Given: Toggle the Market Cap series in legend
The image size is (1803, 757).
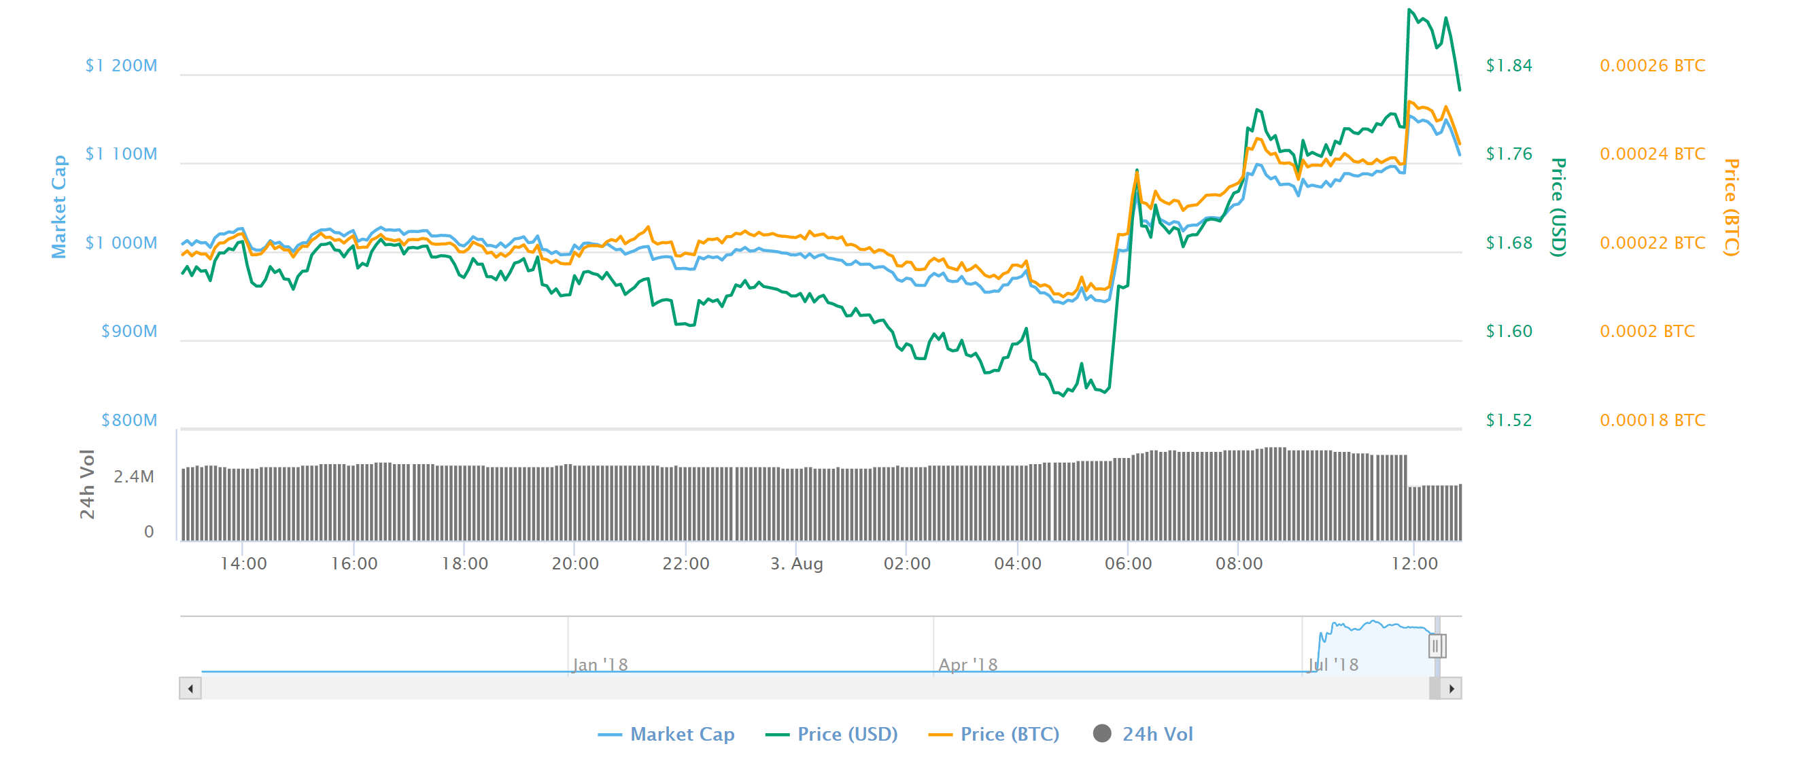Looking at the screenshot, I should pyautogui.click(x=682, y=734).
